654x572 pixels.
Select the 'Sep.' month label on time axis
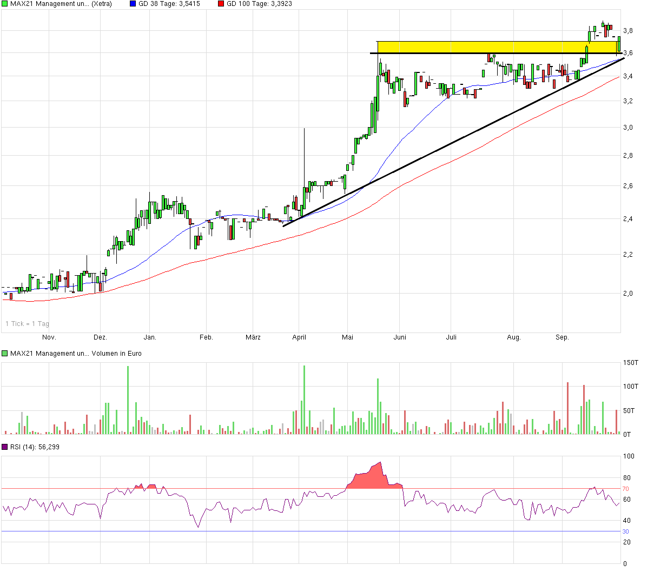pyautogui.click(x=562, y=337)
